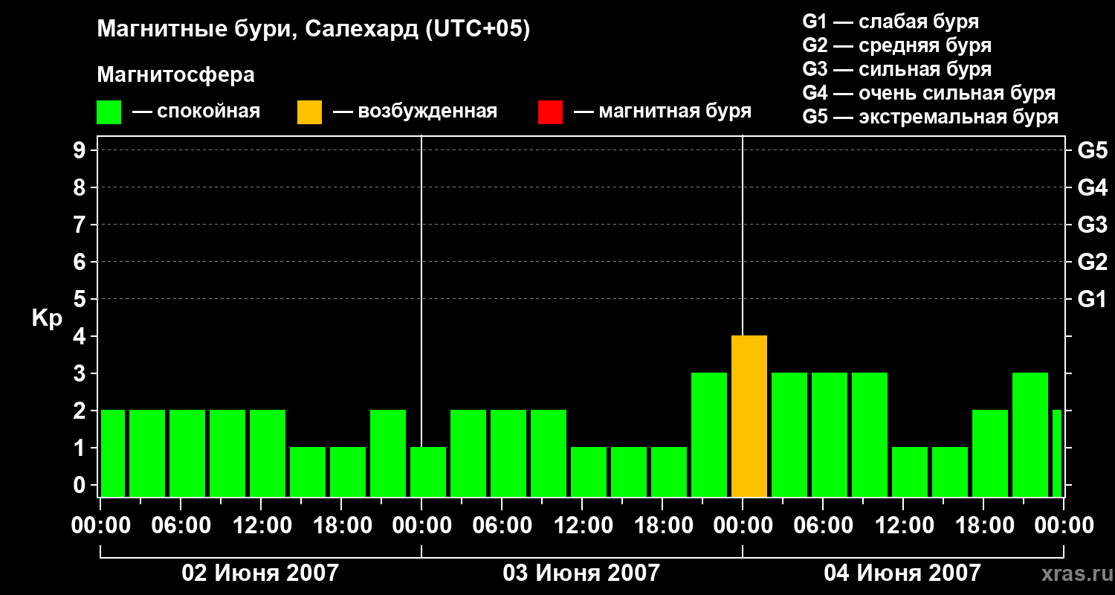Click the red legend swatch for магнитная буря

(550, 112)
